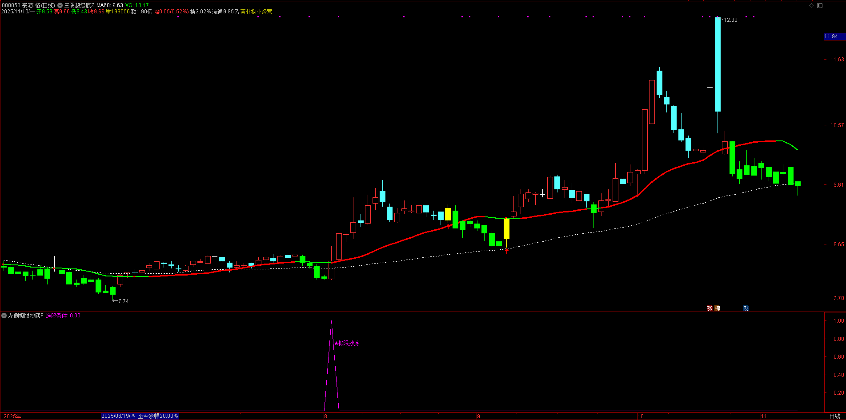This screenshot has height=420, width=846.
Task: Click the 榜 marker icon
Action: [x=717, y=308]
